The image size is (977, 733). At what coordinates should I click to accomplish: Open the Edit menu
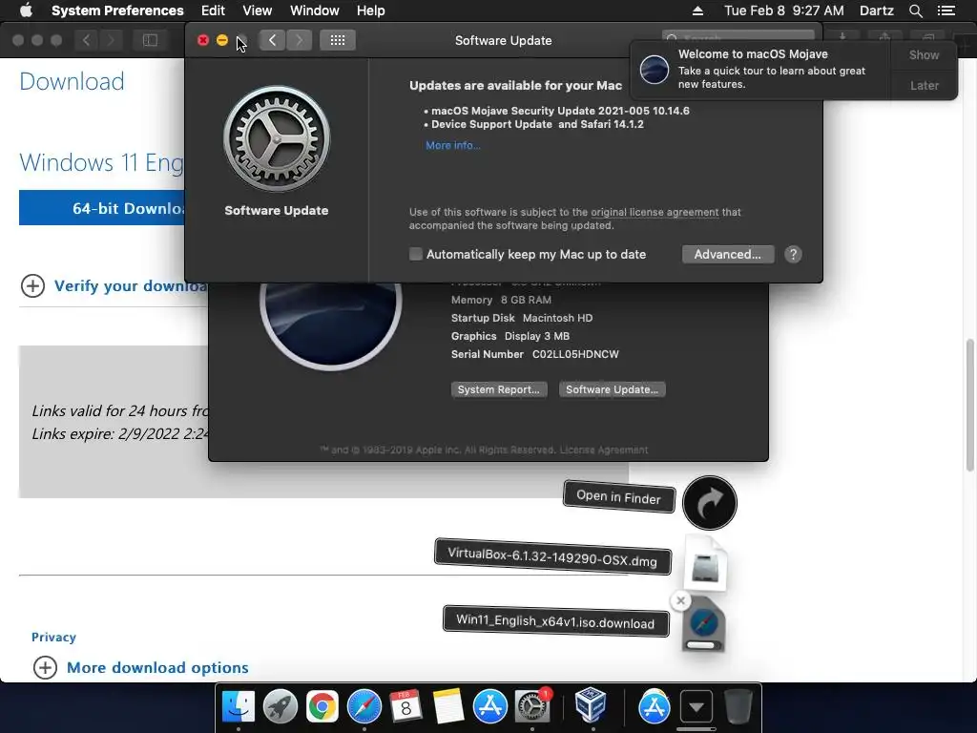click(213, 10)
